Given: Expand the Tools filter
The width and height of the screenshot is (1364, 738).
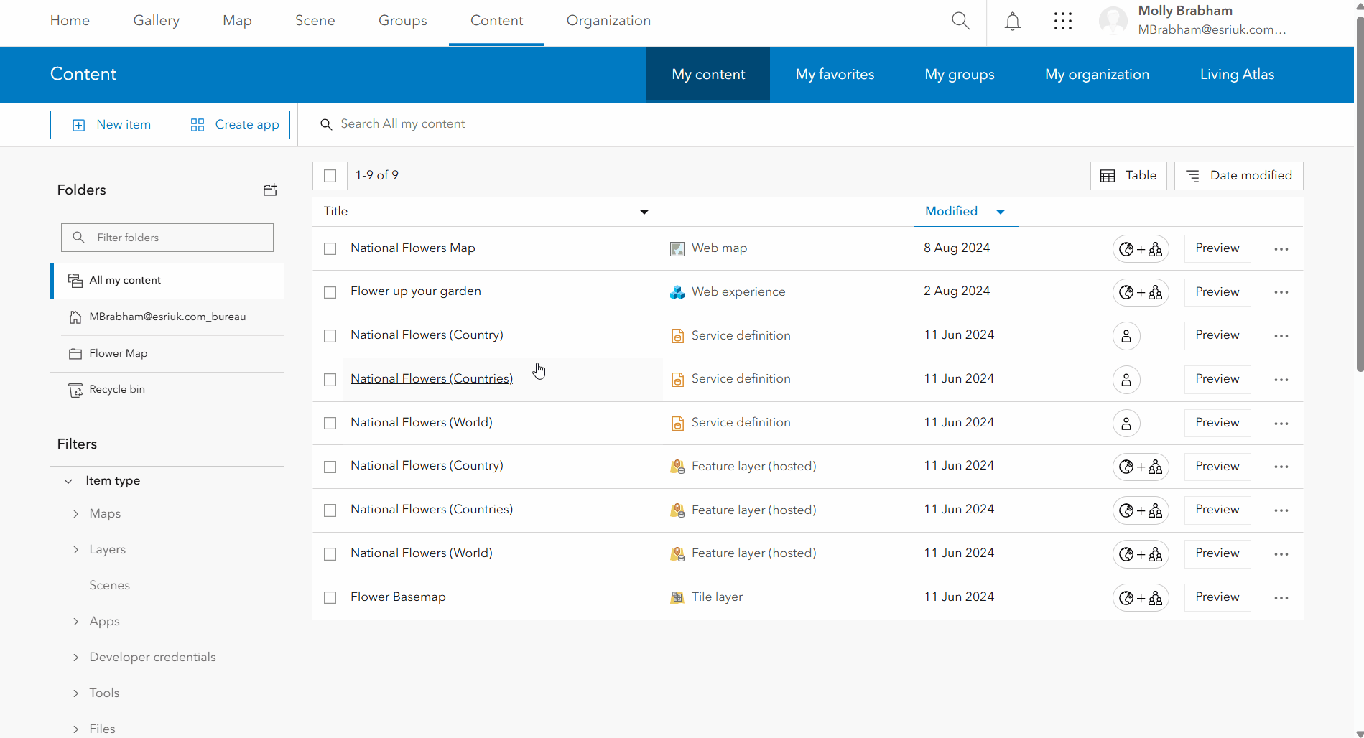Looking at the screenshot, I should 76,693.
